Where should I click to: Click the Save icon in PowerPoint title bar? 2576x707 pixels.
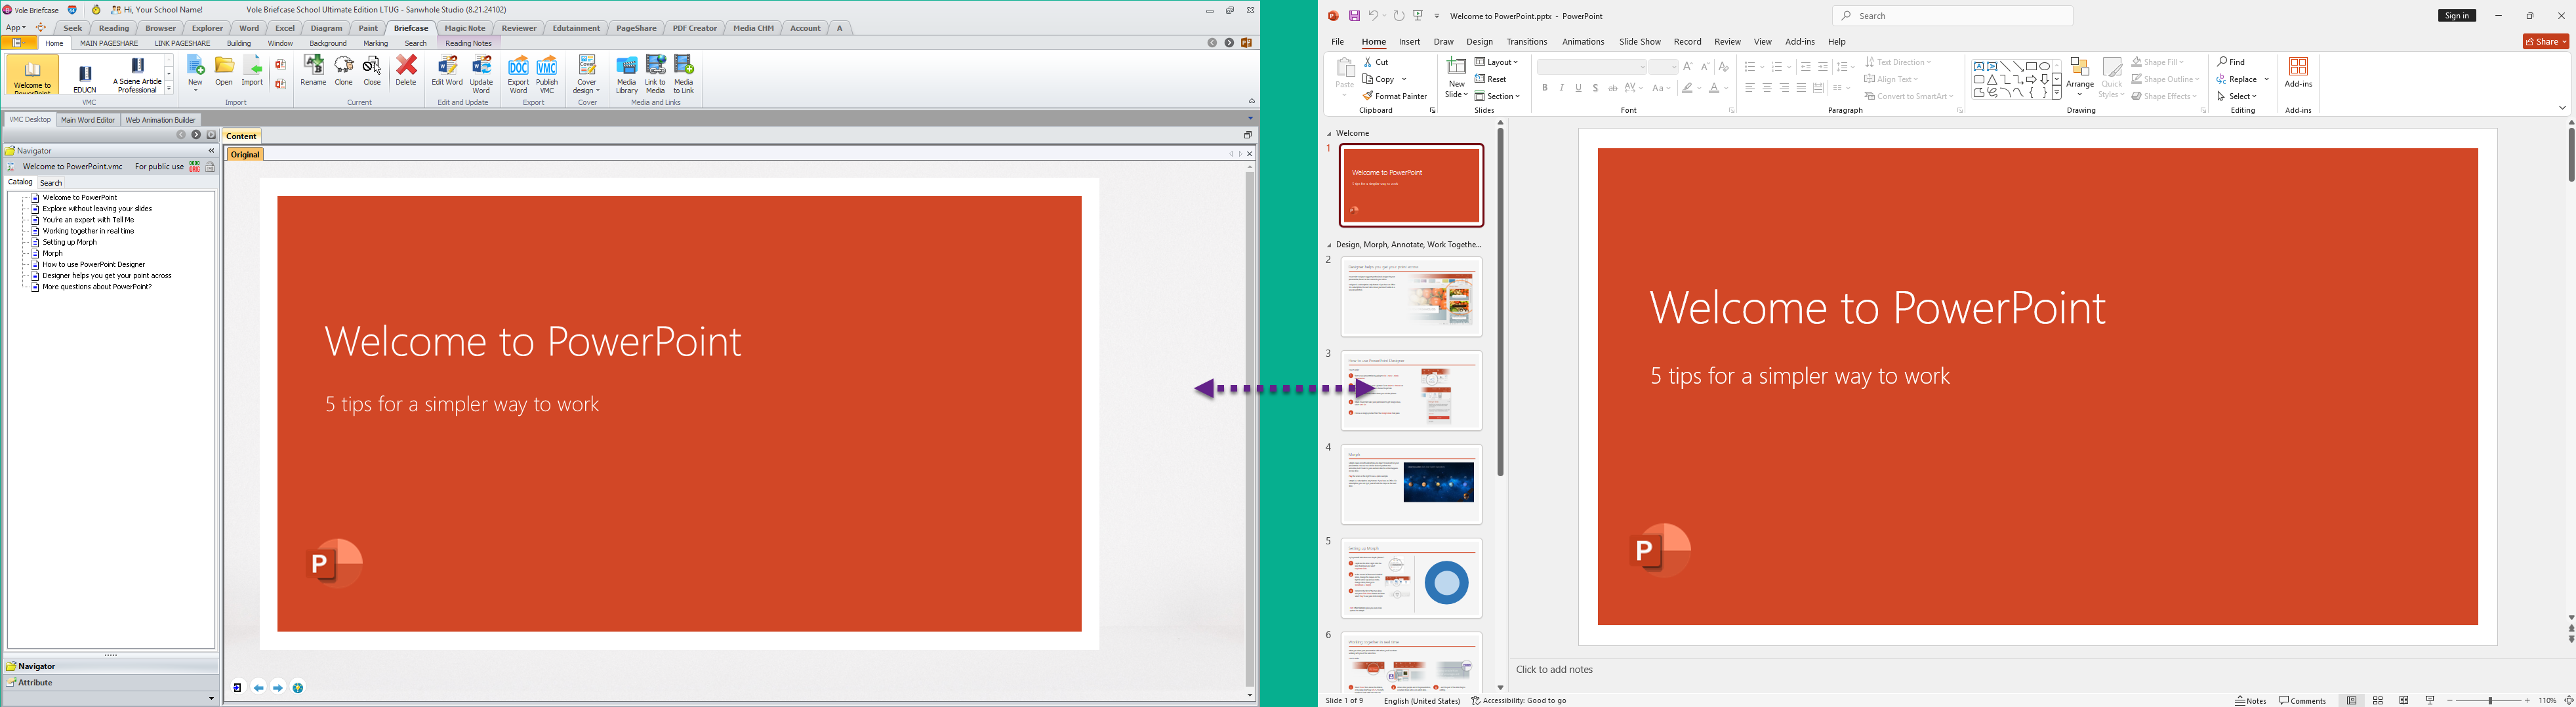click(x=1354, y=16)
